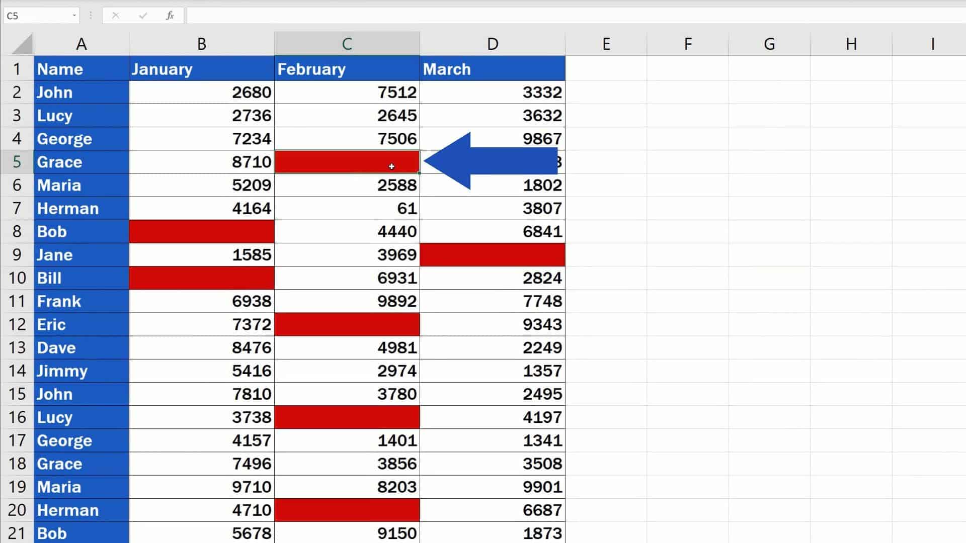
Task: Select column C by clicking its header
Action: coord(347,44)
